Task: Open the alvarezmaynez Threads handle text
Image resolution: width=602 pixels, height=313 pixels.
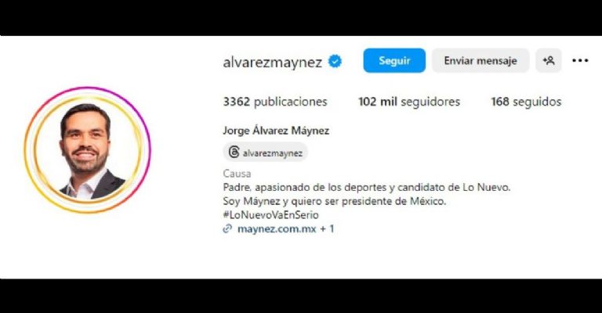Action: coord(273,153)
